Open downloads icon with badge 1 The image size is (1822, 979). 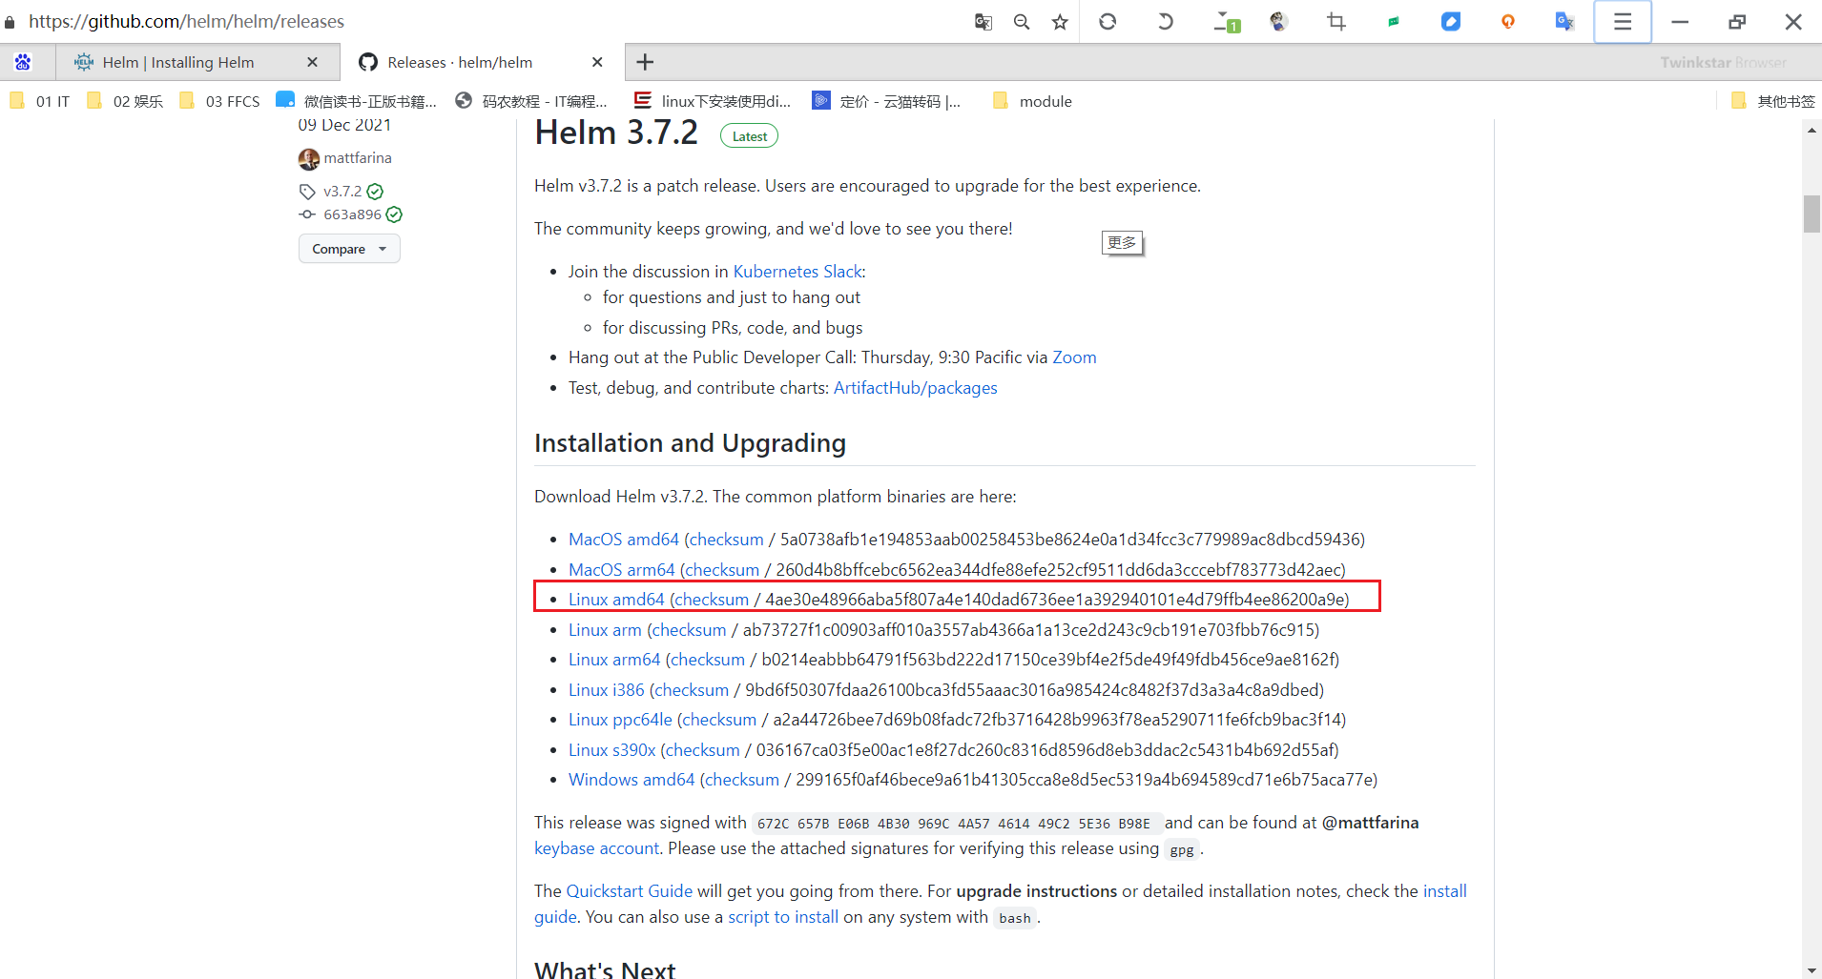click(x=1226, y=22)
